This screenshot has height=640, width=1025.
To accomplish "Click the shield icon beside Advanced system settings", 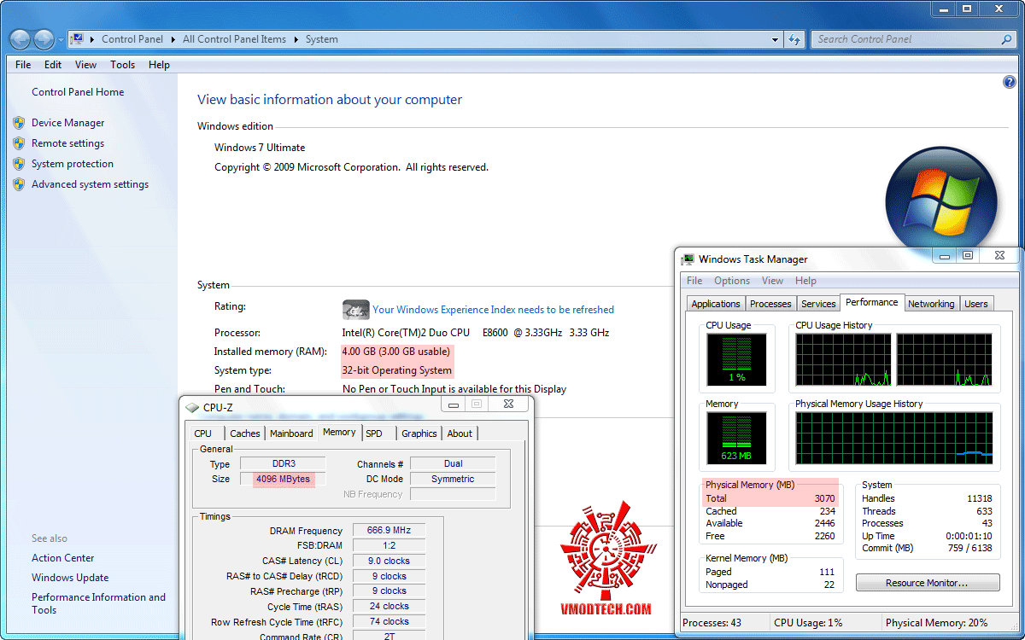I will coord(19,184).
